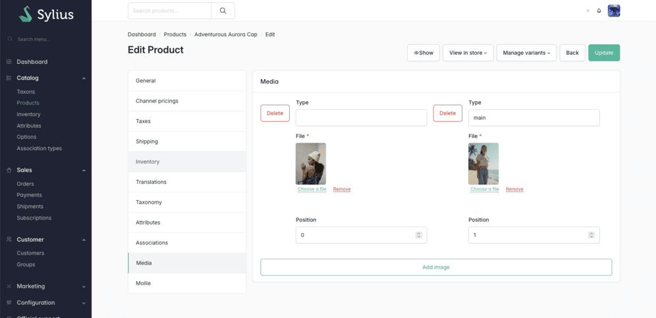Open Payments in the sidebar

point(29,195)
